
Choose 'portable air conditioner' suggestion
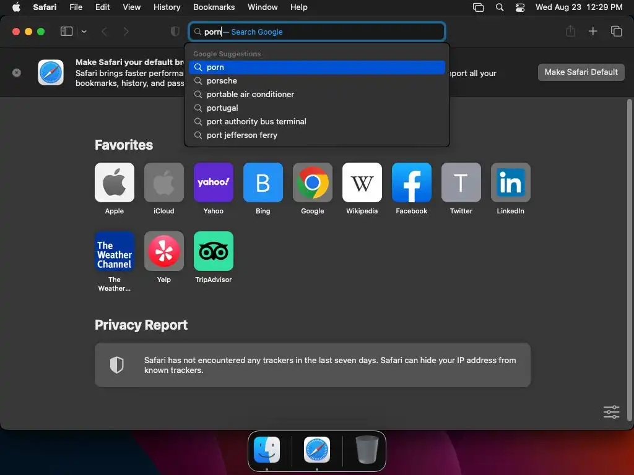click(317, 94)
